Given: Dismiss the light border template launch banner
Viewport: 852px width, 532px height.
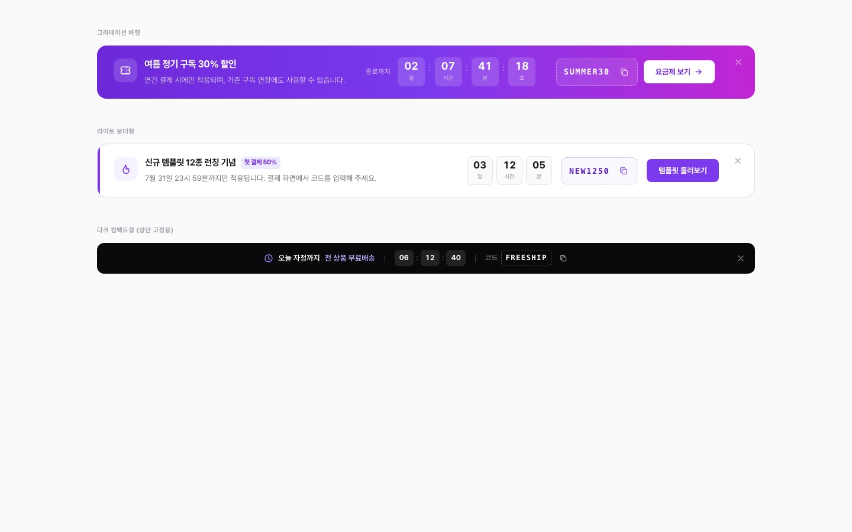Looking at the screenshot, I should (x=738, y=161).
